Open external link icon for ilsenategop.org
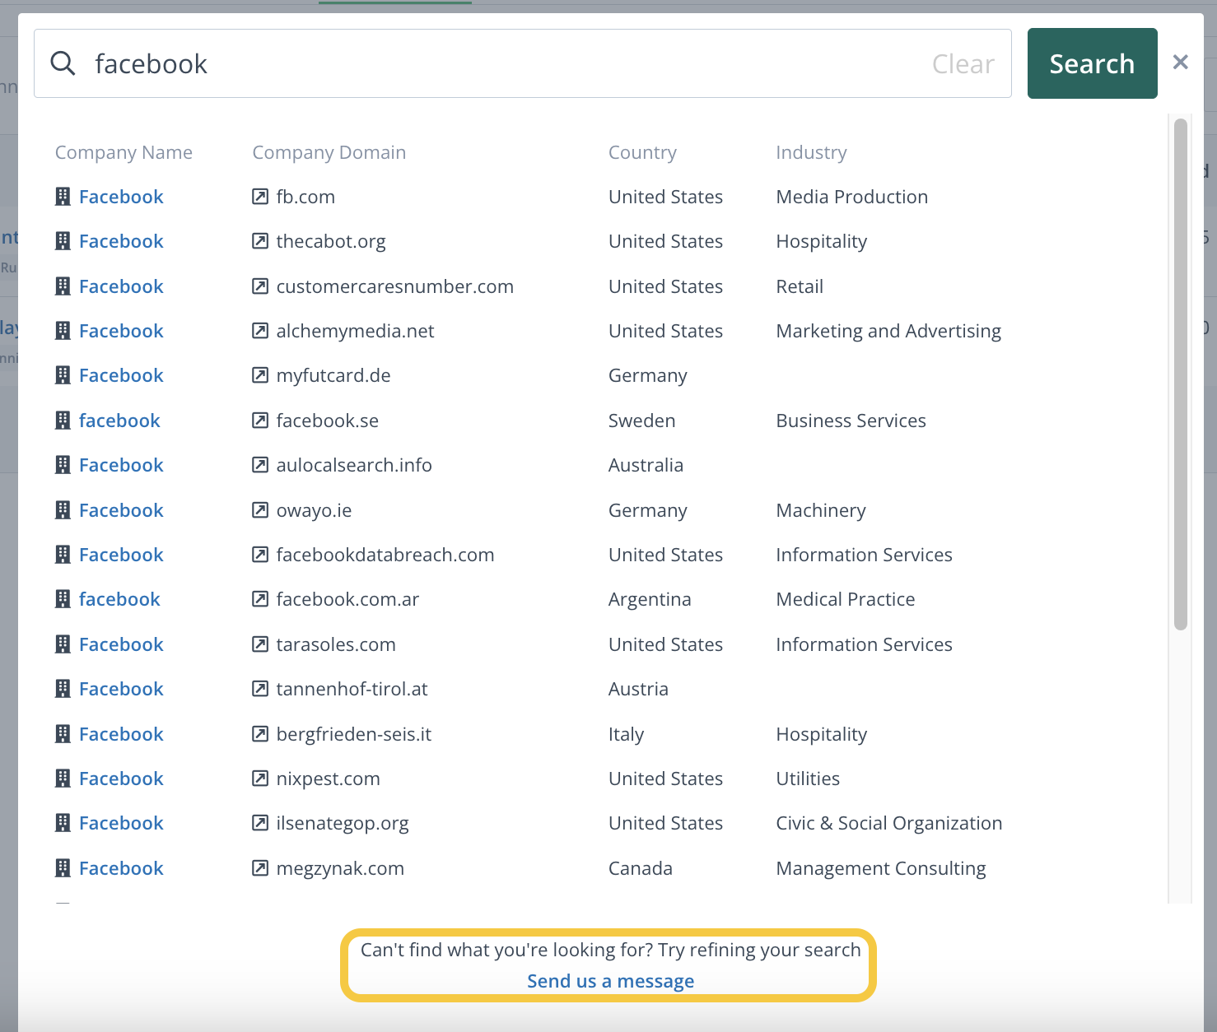Image resolution: width=1217 pixels, height=1032 pixels. click(x=260, y=823)
